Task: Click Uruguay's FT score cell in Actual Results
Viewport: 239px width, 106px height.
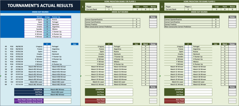Action: pos(45,46)
